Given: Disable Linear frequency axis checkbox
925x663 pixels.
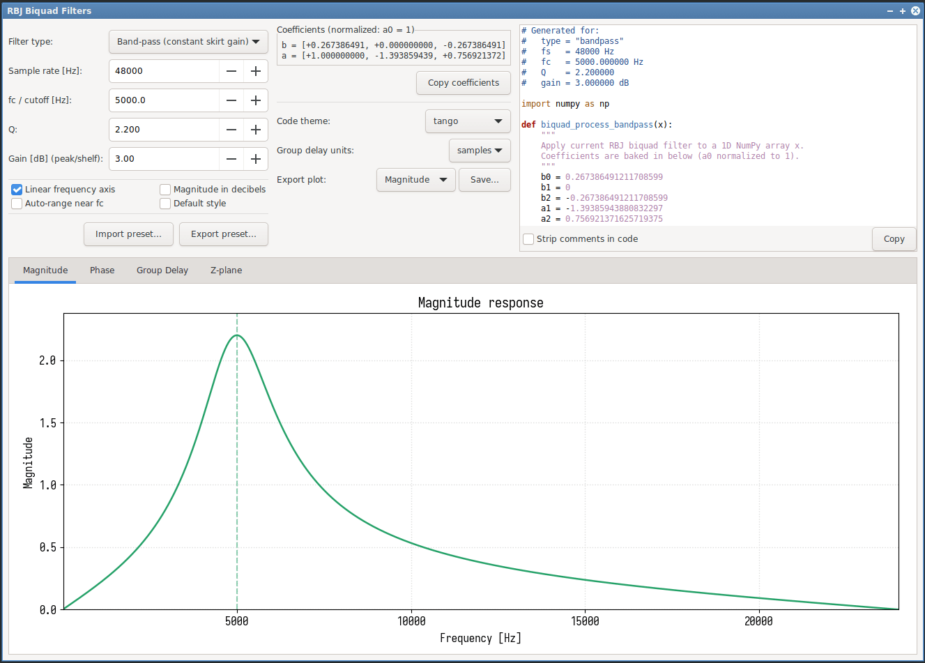Looking at the screenshot, I should click(17, 190).
